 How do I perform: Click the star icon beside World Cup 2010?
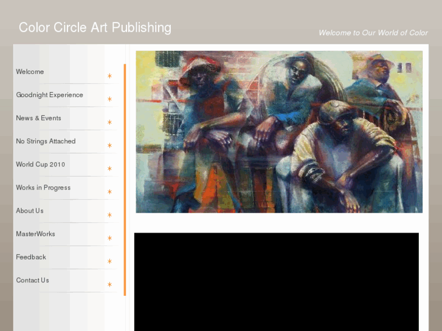pos(109,168)
